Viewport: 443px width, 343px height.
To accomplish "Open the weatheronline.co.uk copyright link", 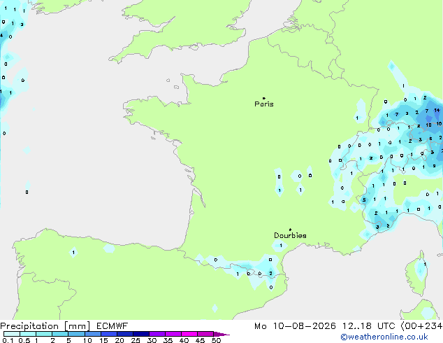I will point(384,337).
